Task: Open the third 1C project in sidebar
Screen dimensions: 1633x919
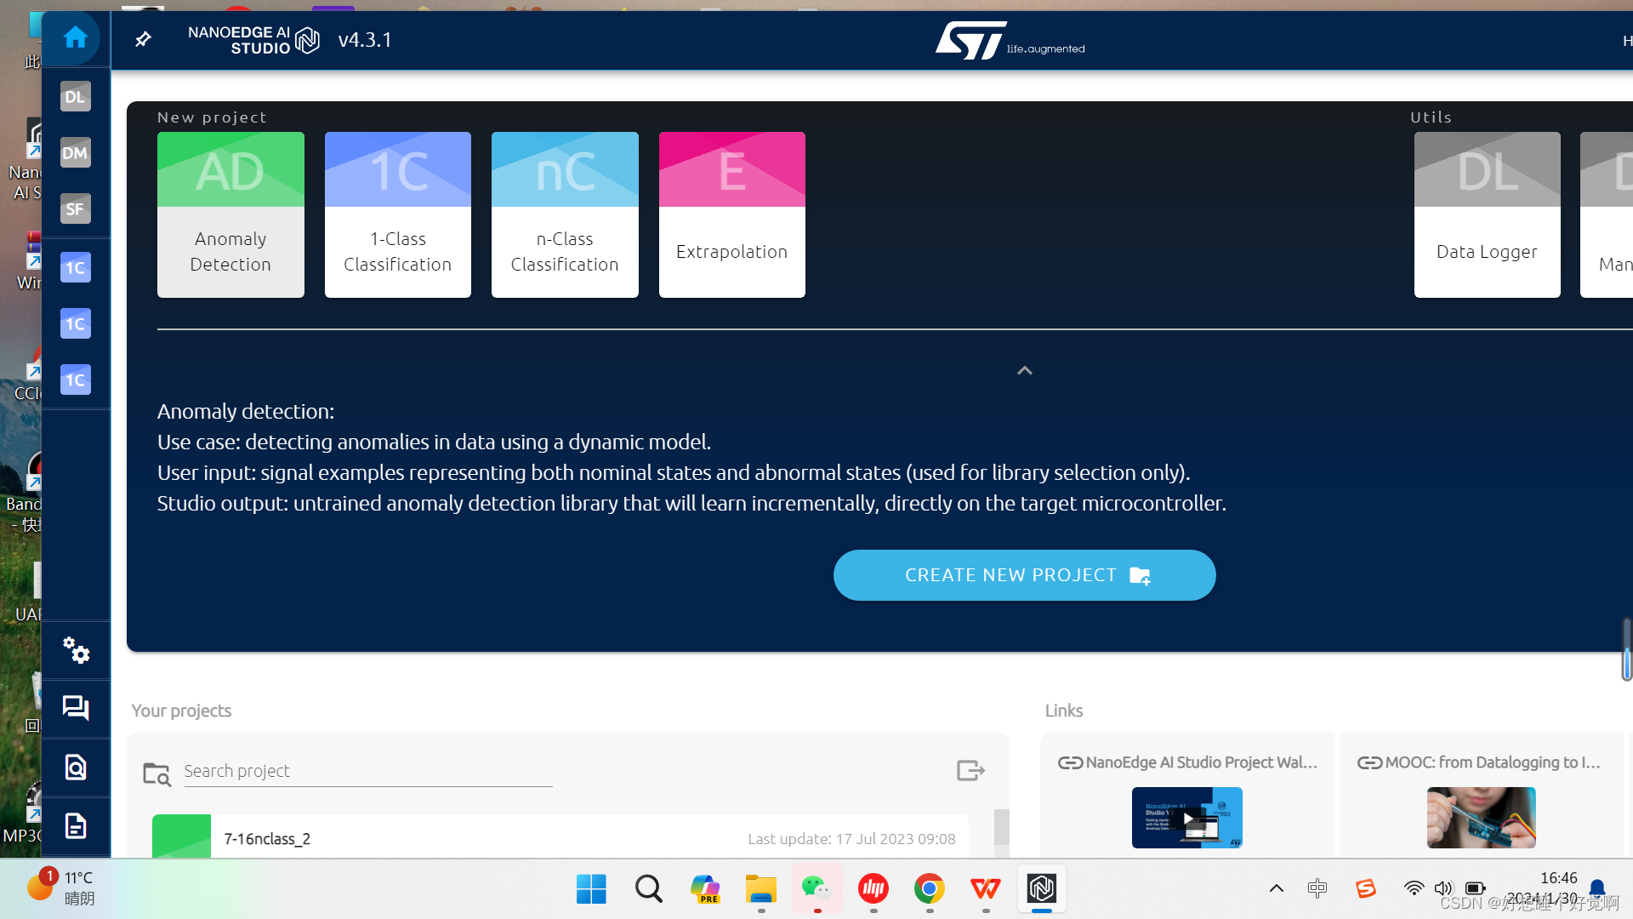Action: tap(75, 380)
